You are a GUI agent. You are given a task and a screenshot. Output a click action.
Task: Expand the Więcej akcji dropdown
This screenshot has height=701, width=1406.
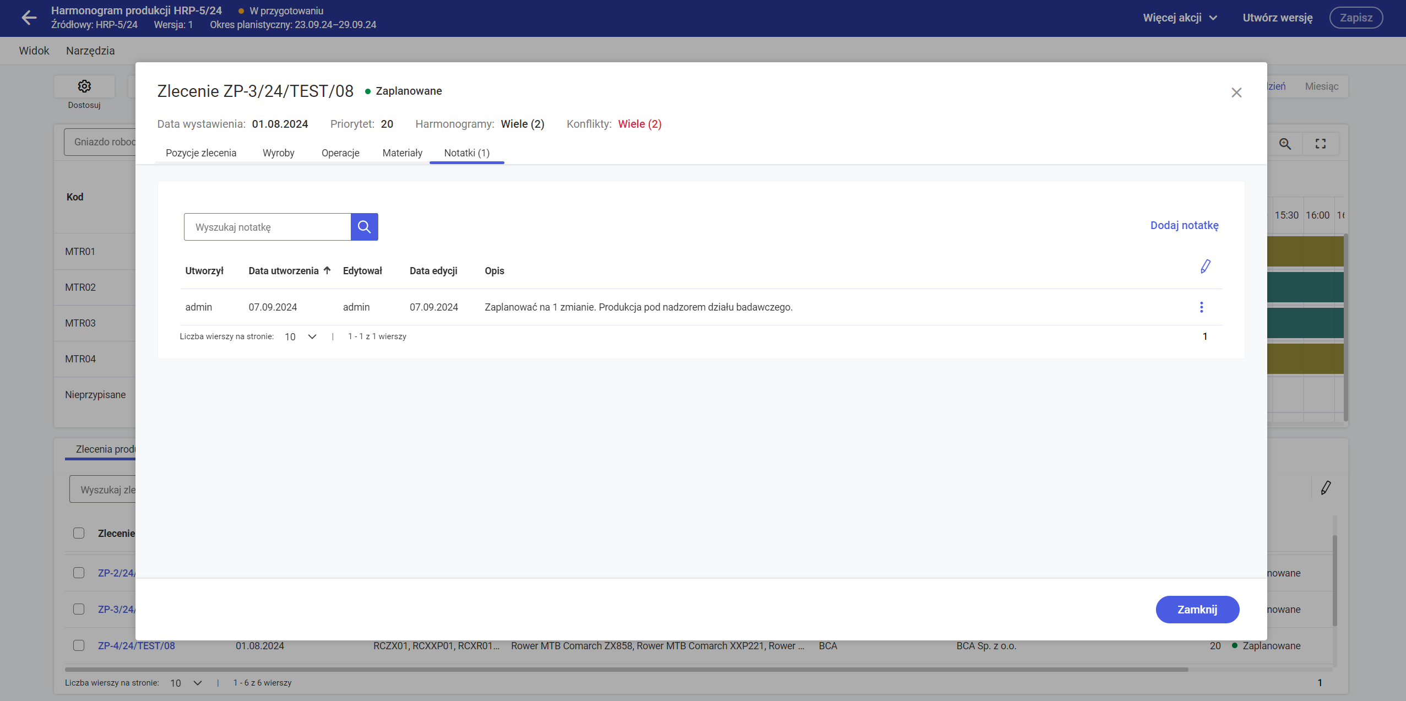[x=1180, y=18]
